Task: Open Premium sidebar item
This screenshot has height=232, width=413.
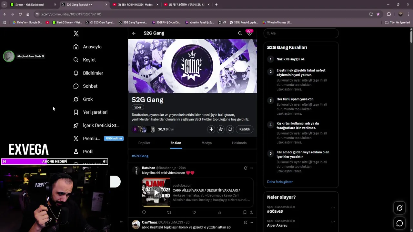Action: click(98, 139)
